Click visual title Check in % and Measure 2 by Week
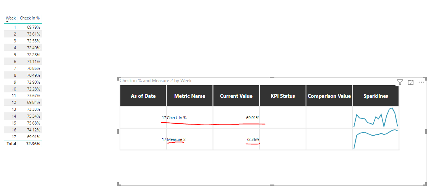This screenshot has height=191, width=444. point(156,81)
